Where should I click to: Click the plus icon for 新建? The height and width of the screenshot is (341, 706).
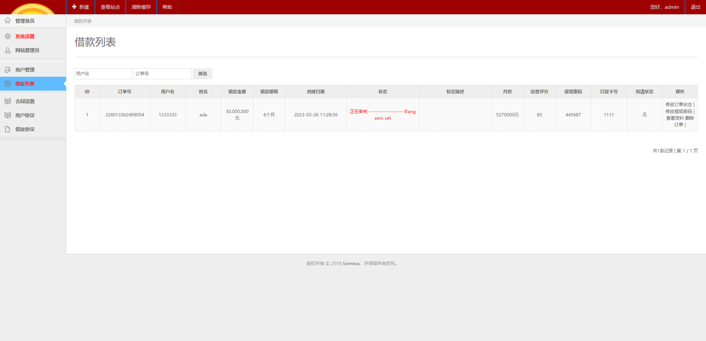tap(74, 7)
